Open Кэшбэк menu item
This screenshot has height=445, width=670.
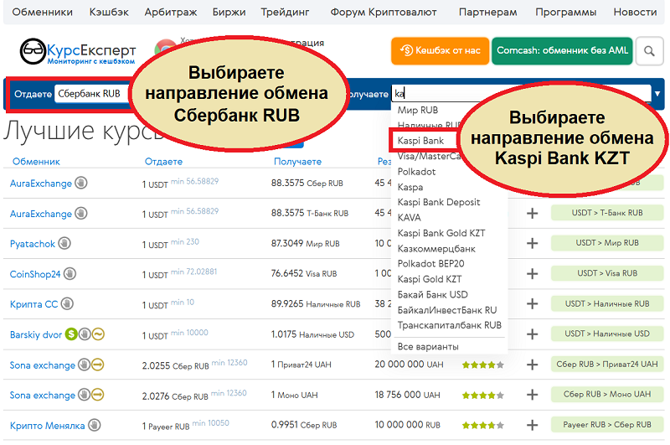[109, 12]
